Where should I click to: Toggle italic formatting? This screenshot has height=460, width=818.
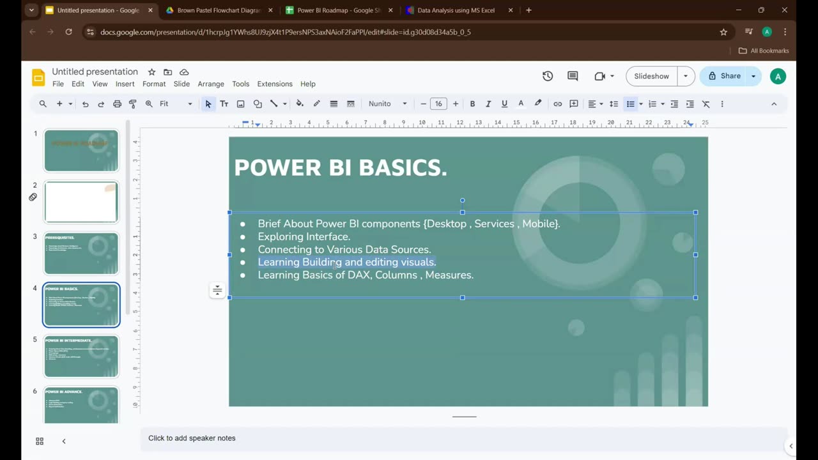[x=488, y=103]
